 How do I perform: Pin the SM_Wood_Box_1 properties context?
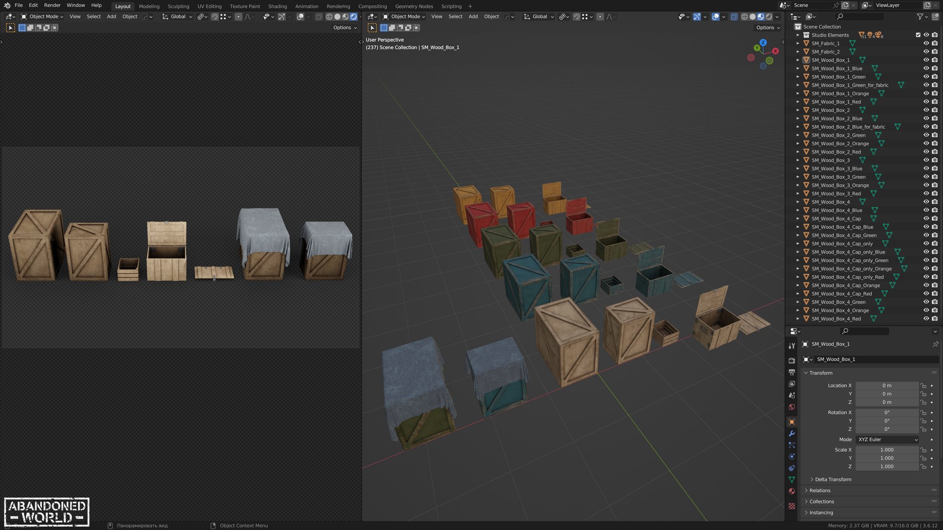click(x=935, y=344)
